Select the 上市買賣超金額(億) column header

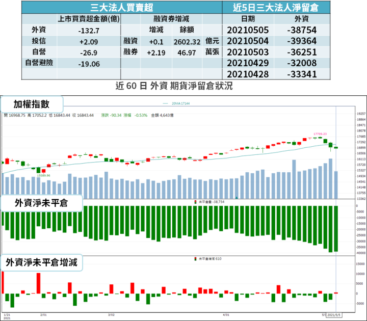tap(89, 19)
